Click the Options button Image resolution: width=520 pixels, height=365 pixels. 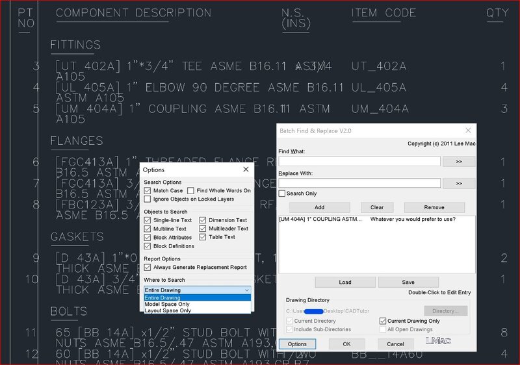297,344
